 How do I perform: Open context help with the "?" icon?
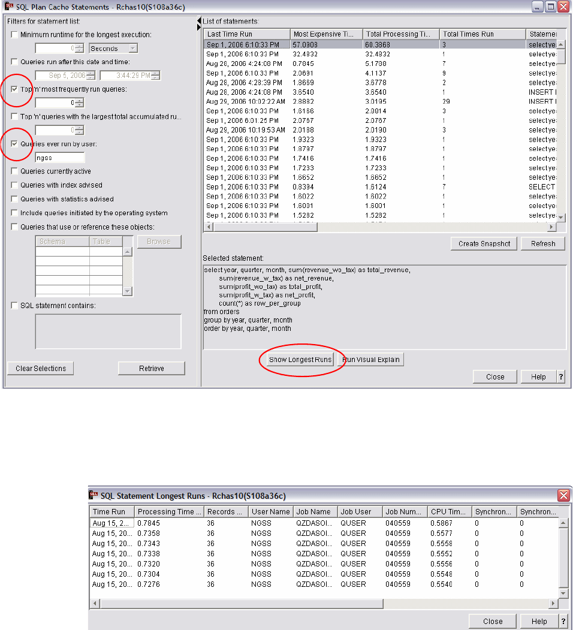[x=561, y=376]
